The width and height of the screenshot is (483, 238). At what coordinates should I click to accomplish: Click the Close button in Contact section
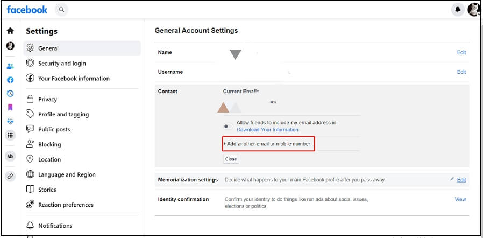231,159
